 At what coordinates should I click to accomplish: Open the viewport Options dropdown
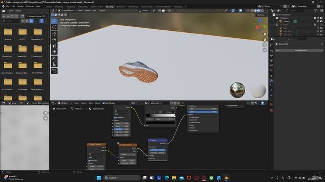click(x=262, y=15)
